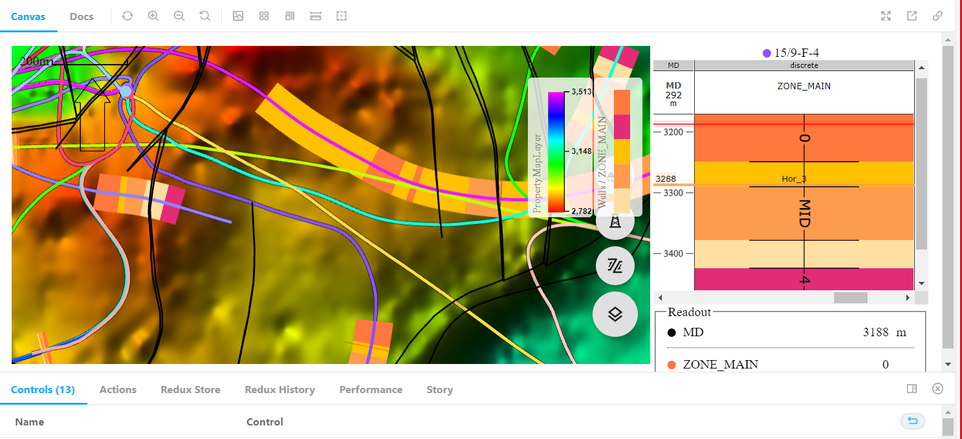Toggle the fit-to-selection frame icon

click(x=341, y=16)
